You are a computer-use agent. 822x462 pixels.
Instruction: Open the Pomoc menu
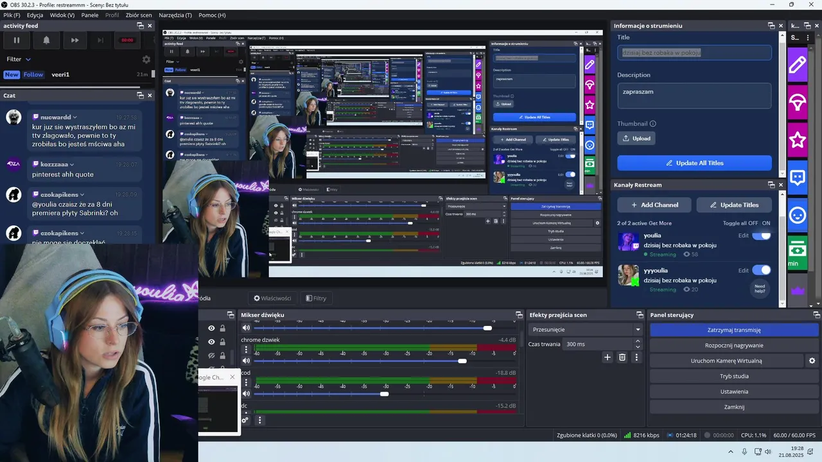pyautogui.click(x=212, y=15)
